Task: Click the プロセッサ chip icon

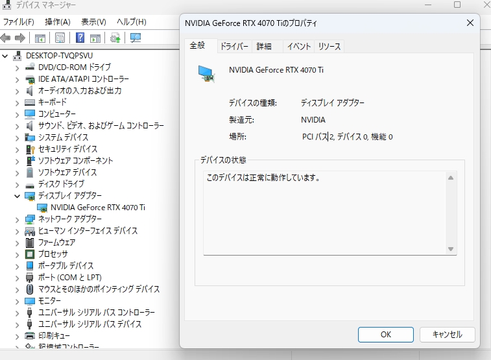Action: click(x=30, y=254)
